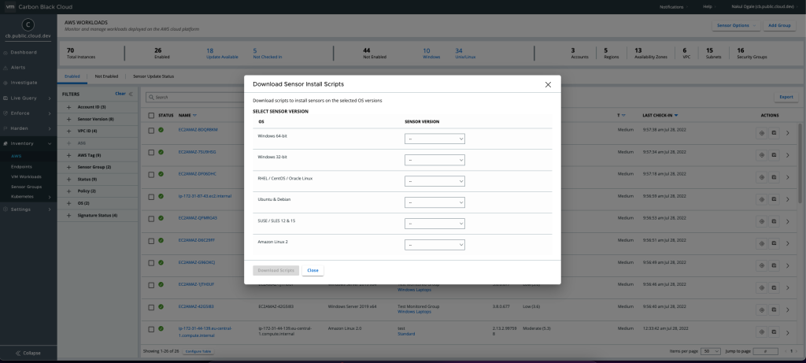Switch to the Sensor Update Status tab
Image resolution: width=806 pixels, height=363 pixels.
coord(153,76)
